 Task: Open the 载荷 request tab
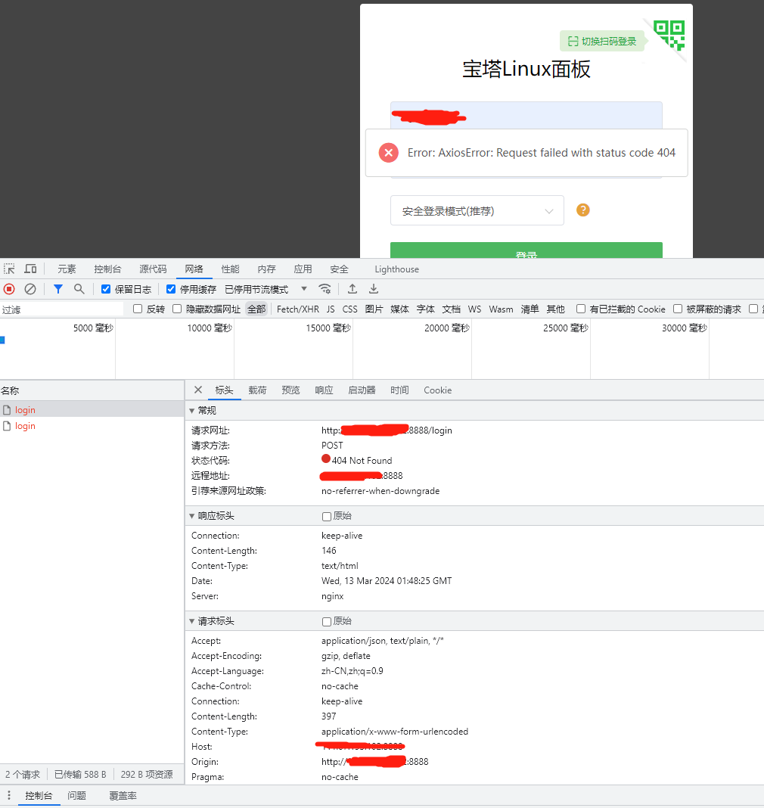click(257, 390)
